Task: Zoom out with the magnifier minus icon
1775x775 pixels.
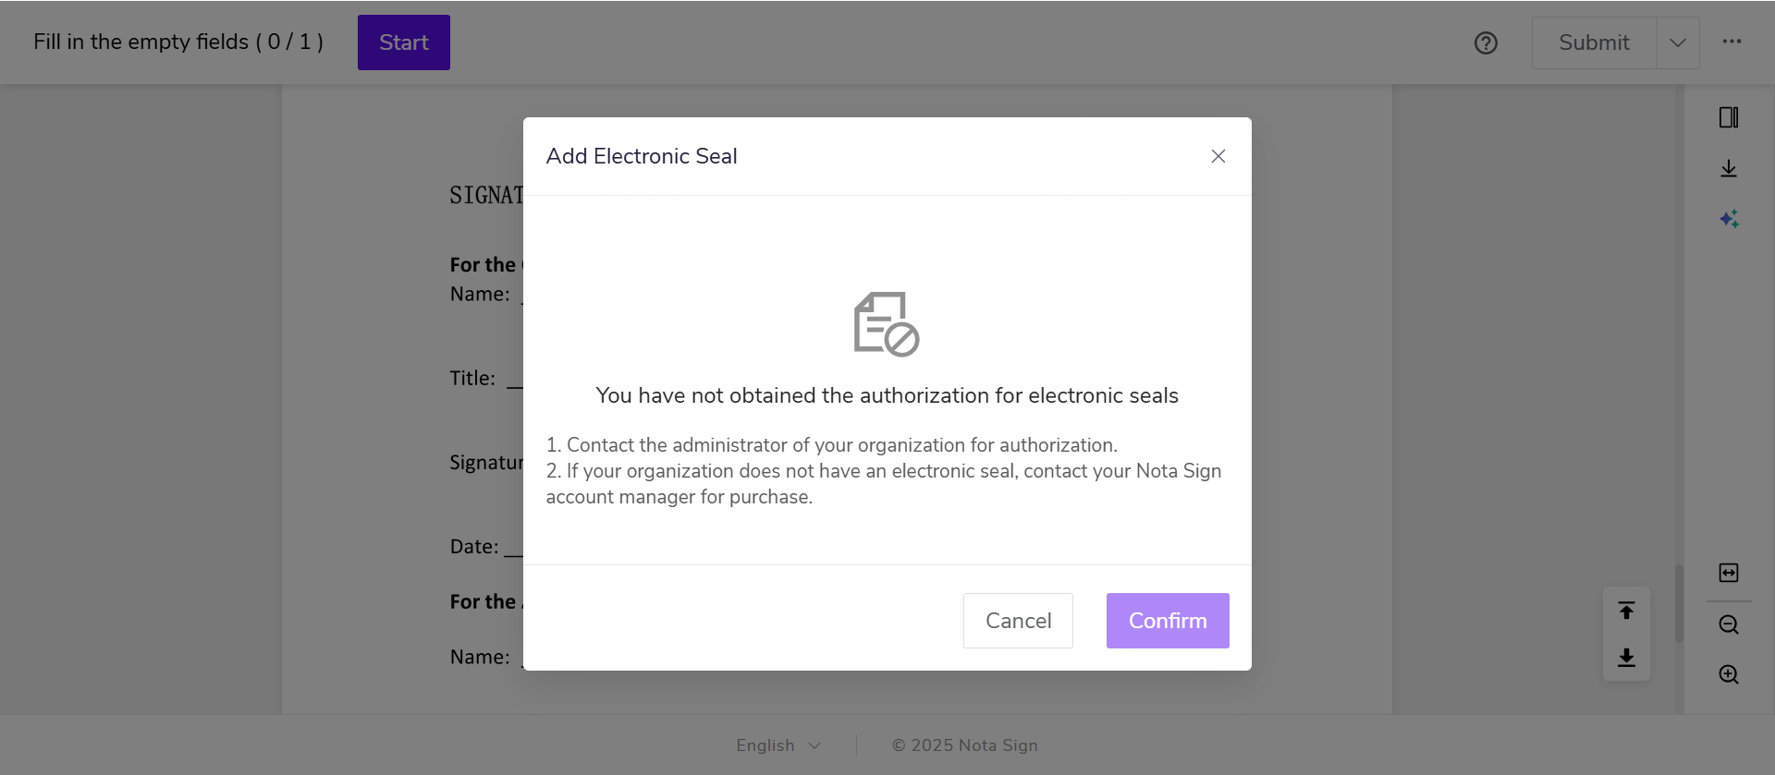Action: click(x=1729, y=624)
